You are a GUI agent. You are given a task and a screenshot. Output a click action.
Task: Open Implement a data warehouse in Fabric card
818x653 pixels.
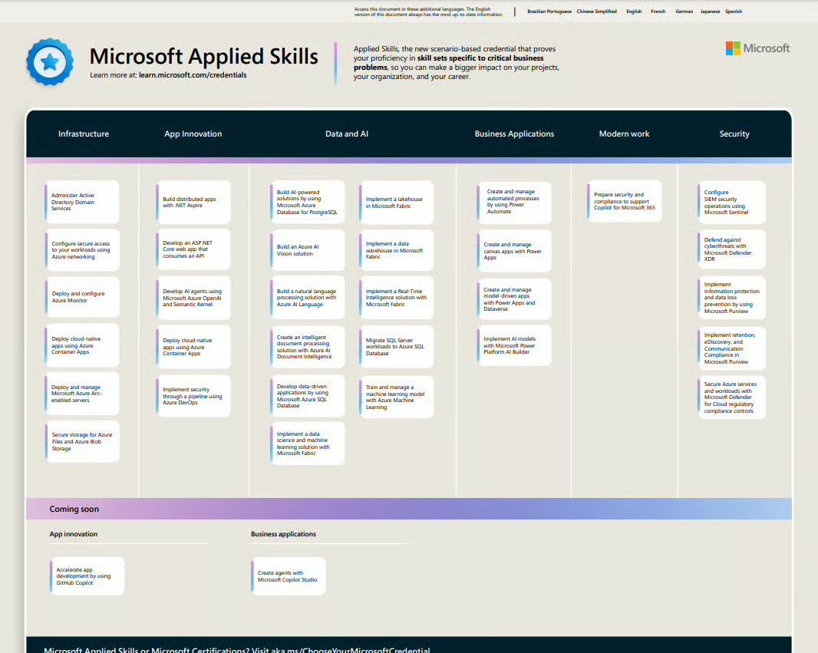[x=396, y=250]
